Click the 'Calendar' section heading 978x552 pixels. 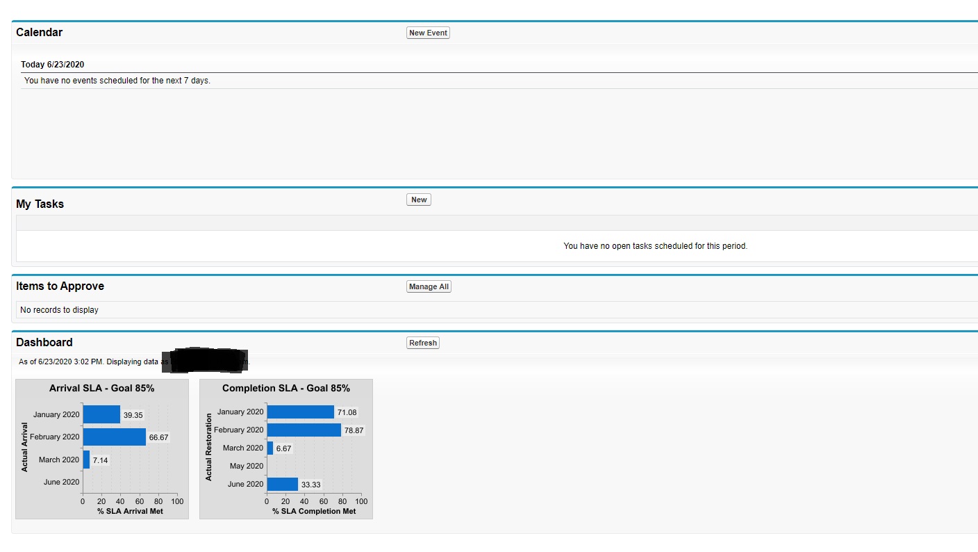[40, 33]
